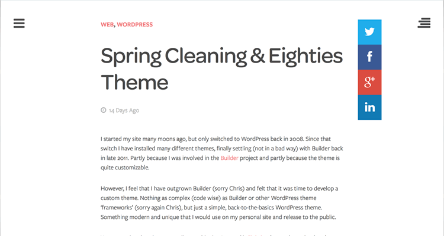Open the right-aligned sidebar menu icon
Image resolution: width=444 pixels, height=236 pixels.
[424, 23]
